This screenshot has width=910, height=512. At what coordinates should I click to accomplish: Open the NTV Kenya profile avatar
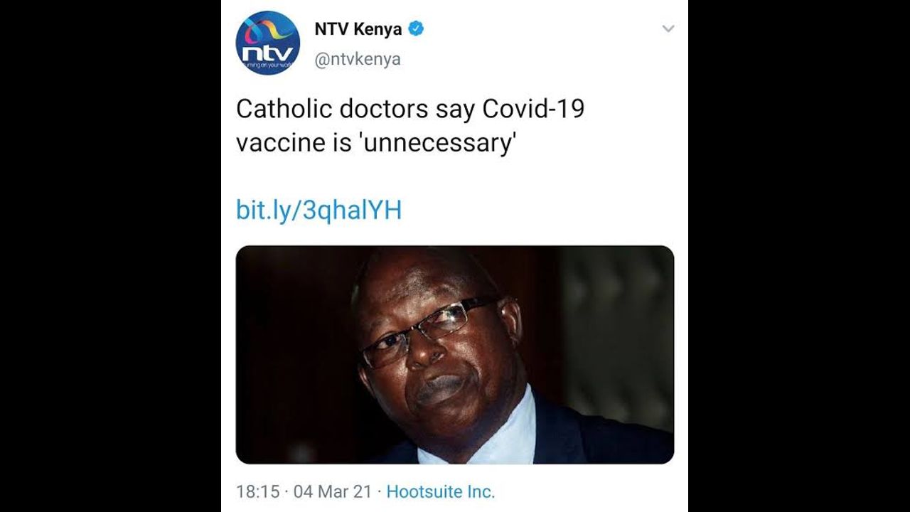coord(267,43)
